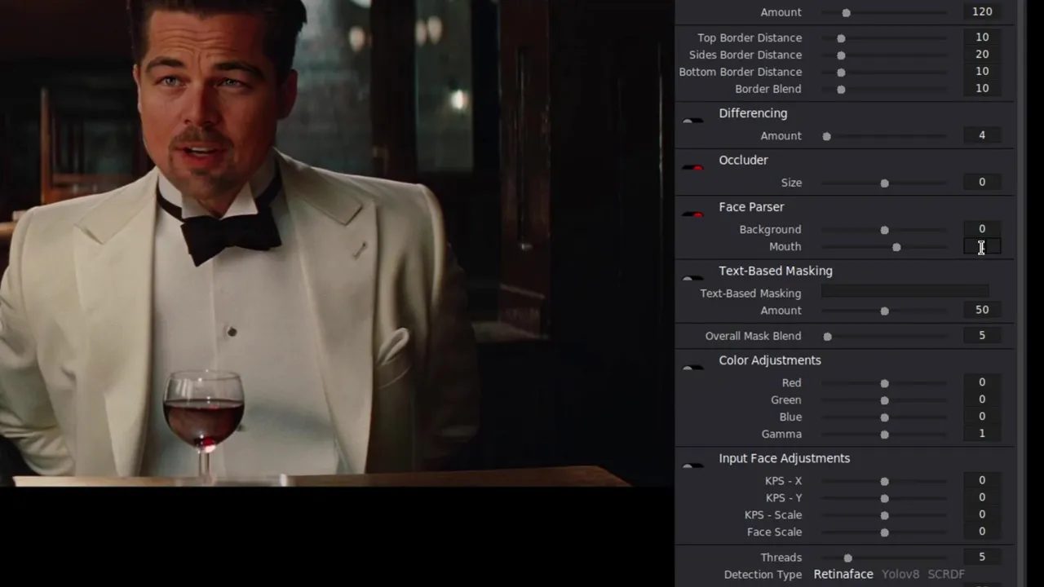This screenshot has width=1044, height=587.
Task: Click the Differencing Amount slider
Action: coord(884,136)
